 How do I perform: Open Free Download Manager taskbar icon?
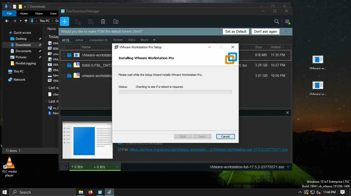tap(100, 192)
